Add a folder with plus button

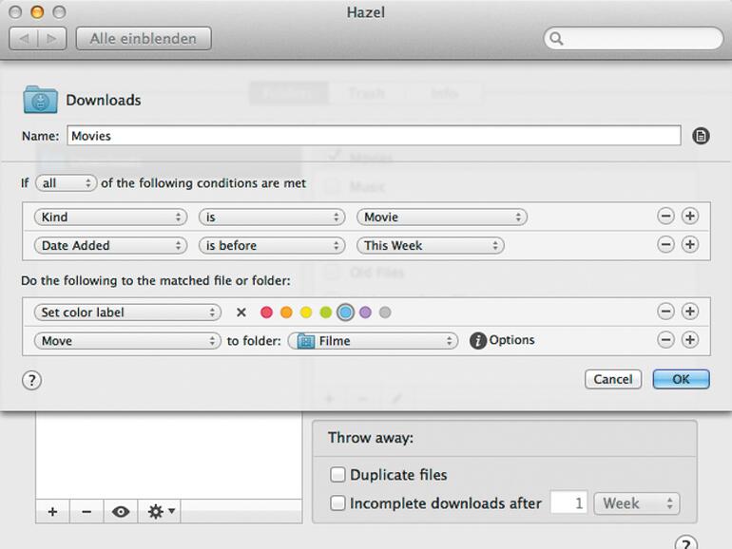52,512
